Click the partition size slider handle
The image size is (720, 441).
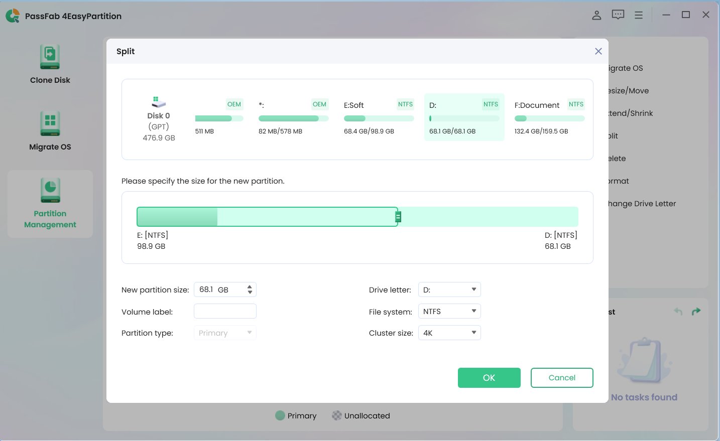coord(398,217)
